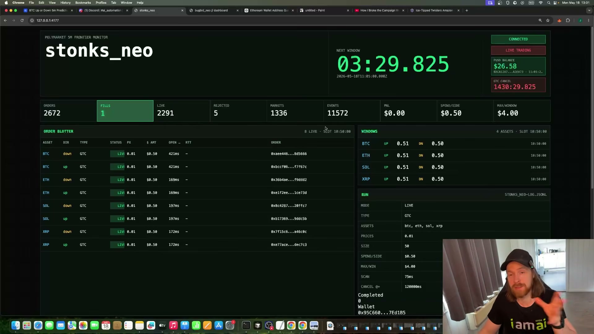The height and width of the screenshot is (334, 594).
Task: Click the wallet address 0x95C660...7Ed1B5
Action: (x=381, y=313)
